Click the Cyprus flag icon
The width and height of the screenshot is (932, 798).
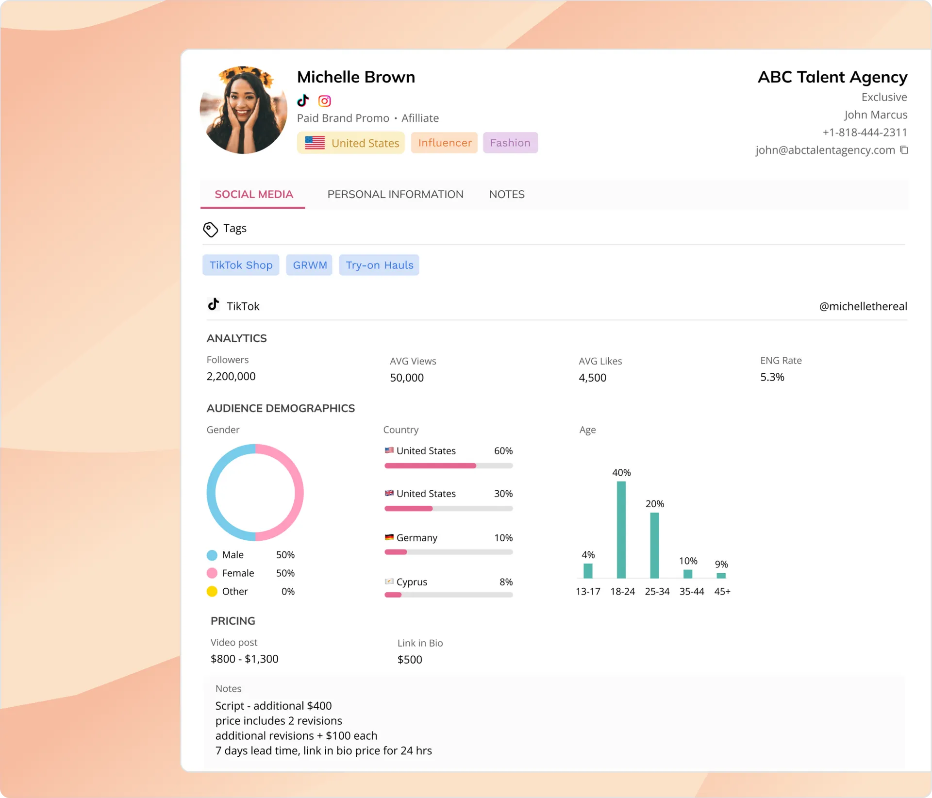click(x=389, y=582)
